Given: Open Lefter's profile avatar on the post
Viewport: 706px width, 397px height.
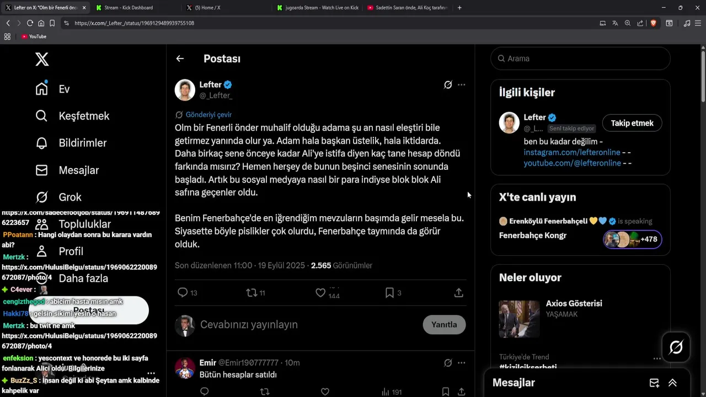Looking at the screenshot, I should tap(185, 90).
